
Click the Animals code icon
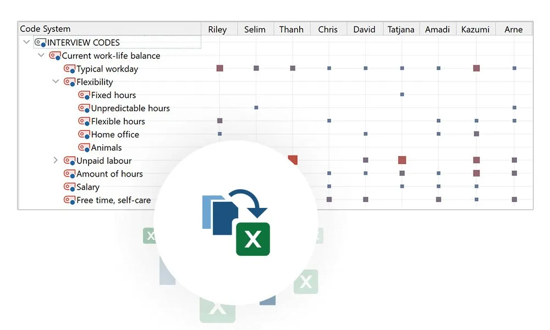coord(84,147)
